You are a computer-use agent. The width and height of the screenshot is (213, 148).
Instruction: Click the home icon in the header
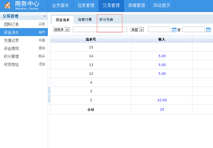[x=7, y=5]
